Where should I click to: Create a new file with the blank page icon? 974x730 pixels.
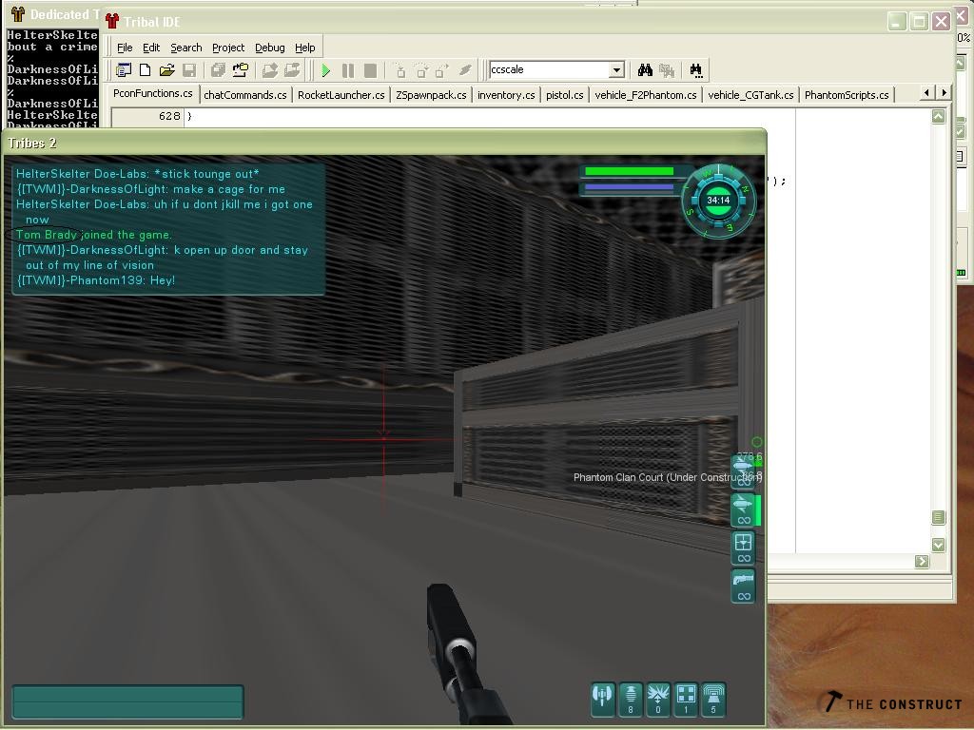146,70
